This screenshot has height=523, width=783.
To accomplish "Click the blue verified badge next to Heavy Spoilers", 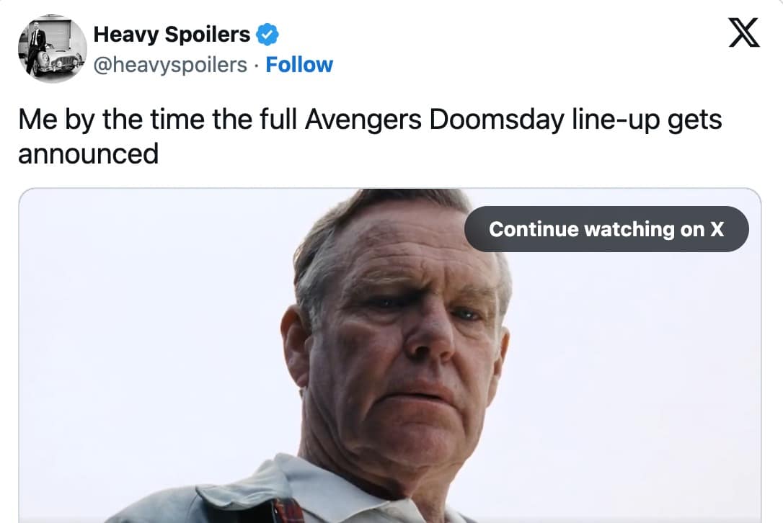I will click(x=268, y=33).
